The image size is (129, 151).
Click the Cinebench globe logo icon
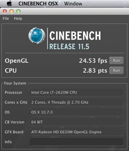[37, 35]
